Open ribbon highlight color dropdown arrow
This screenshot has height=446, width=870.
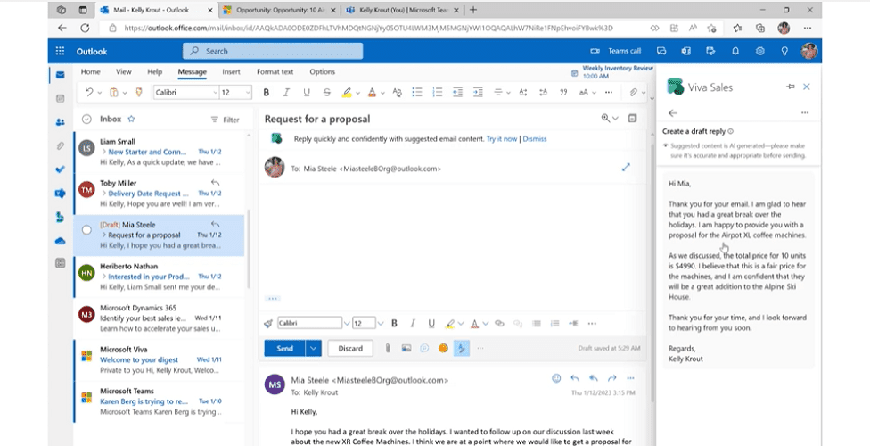click(357, 93)
